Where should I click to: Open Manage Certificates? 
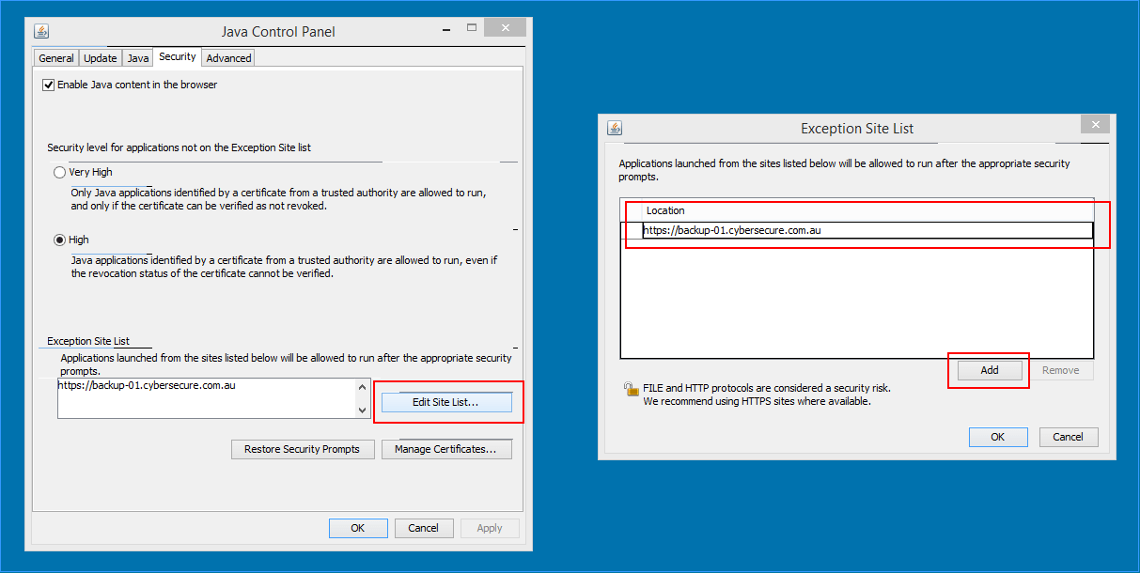point(446,449)
